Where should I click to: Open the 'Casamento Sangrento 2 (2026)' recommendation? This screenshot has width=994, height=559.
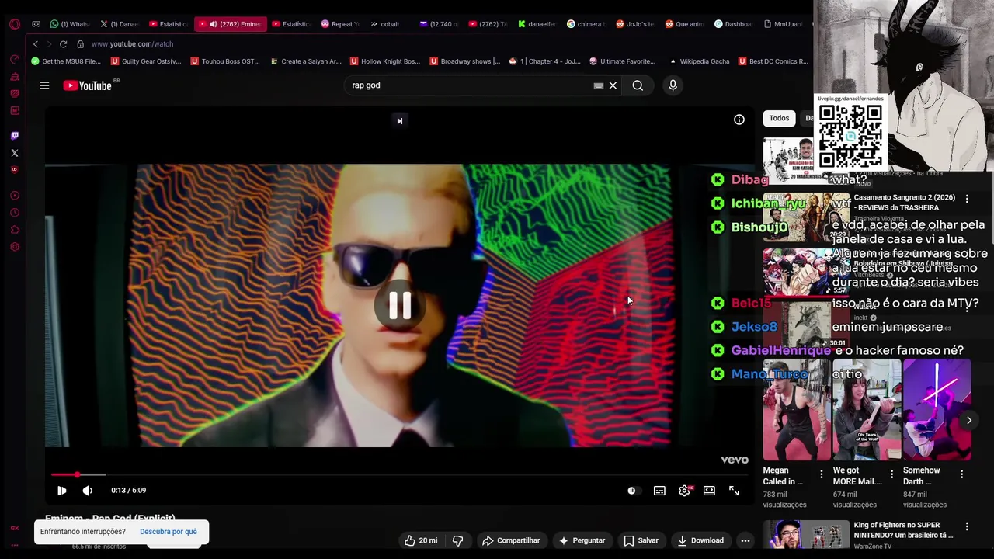point(905,203)
